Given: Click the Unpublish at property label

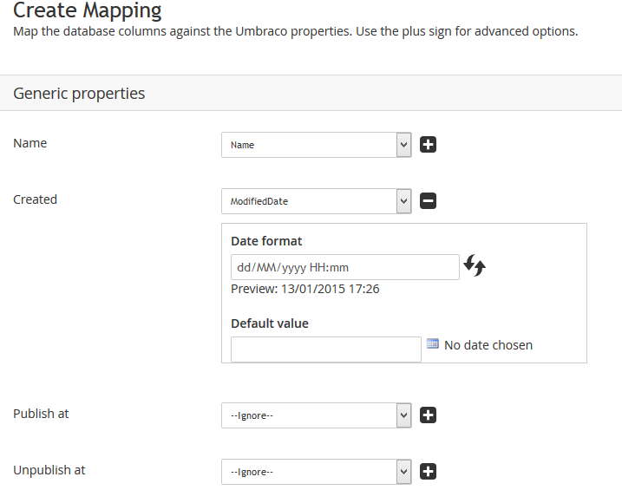Looking at the screenshot, I should pos(49,470).
